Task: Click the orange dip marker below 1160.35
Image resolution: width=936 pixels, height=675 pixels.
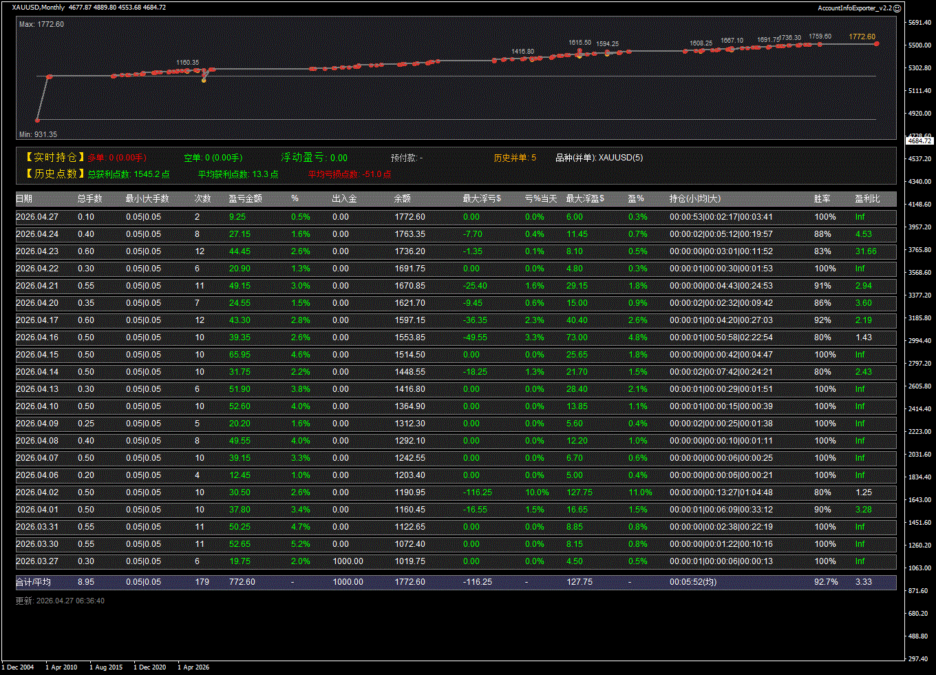Action: 204,81
